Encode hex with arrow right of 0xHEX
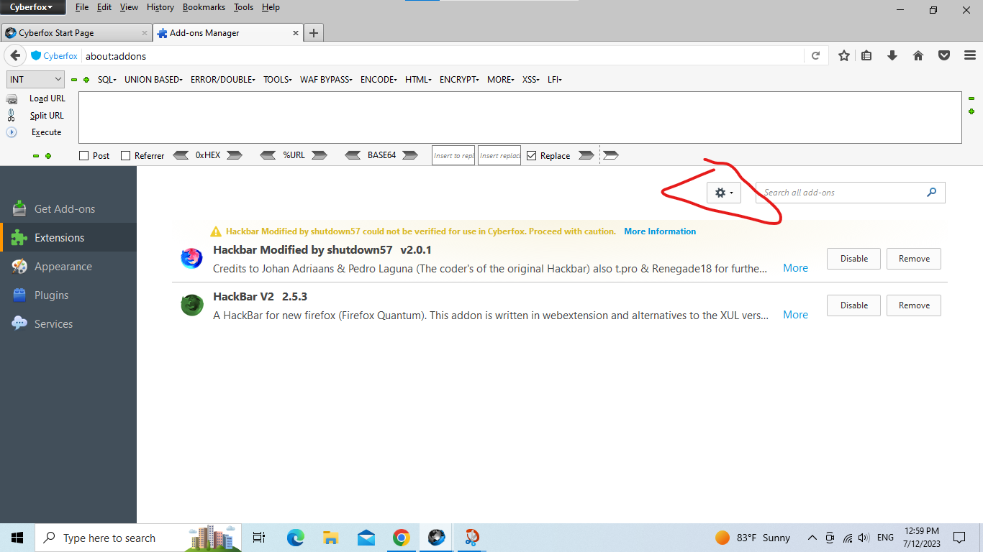Viewport: 983px width, 552px height. (235, 155)
